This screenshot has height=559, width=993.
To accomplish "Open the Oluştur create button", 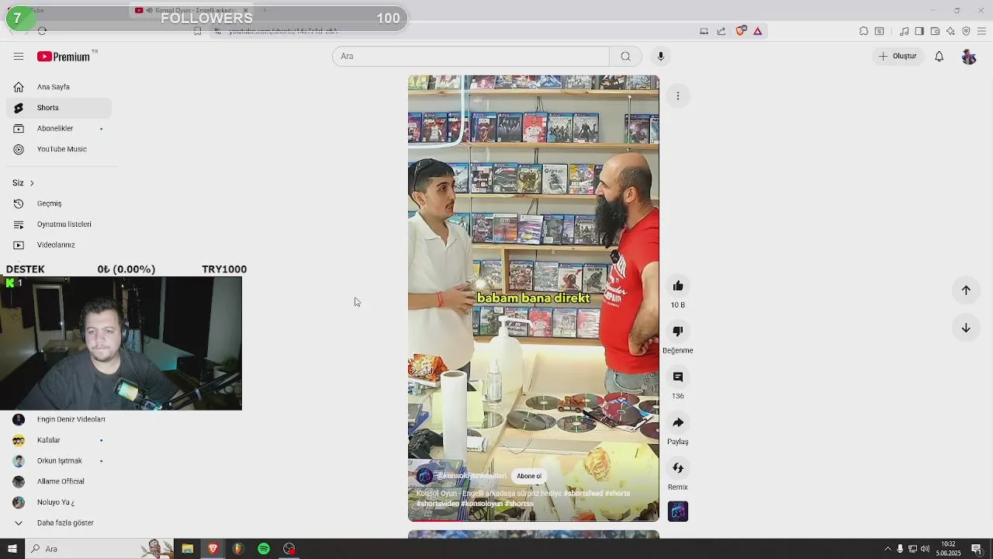I will point(898,56).
